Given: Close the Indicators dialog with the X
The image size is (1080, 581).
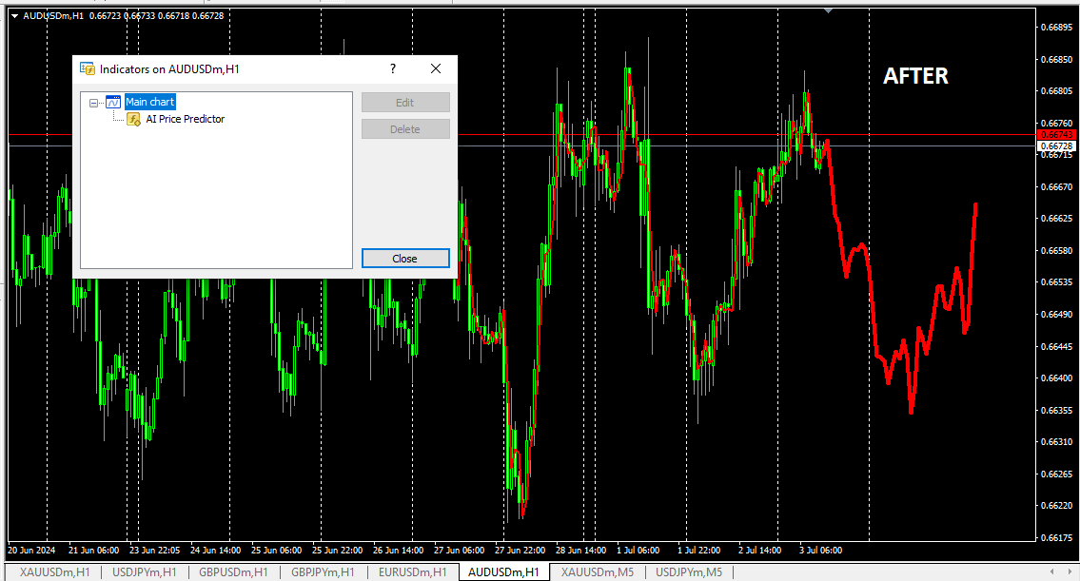Looking at the screenshot, I should 436,69.
